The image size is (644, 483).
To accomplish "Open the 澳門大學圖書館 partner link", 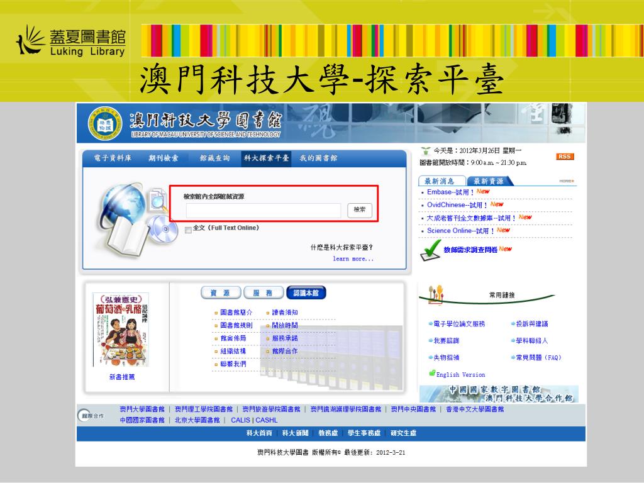I will point(142,409).
